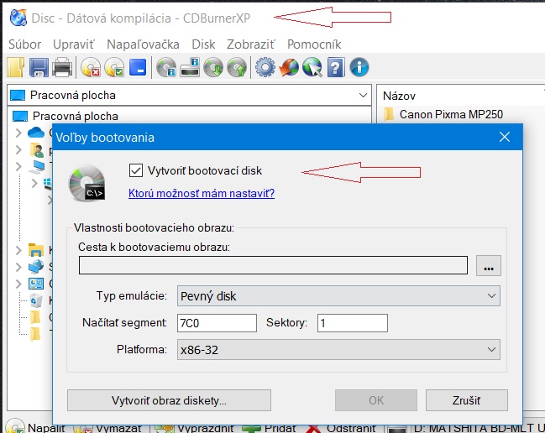Click the Názov column header
This screenshot has height=433, width=545.
[399, 96]
